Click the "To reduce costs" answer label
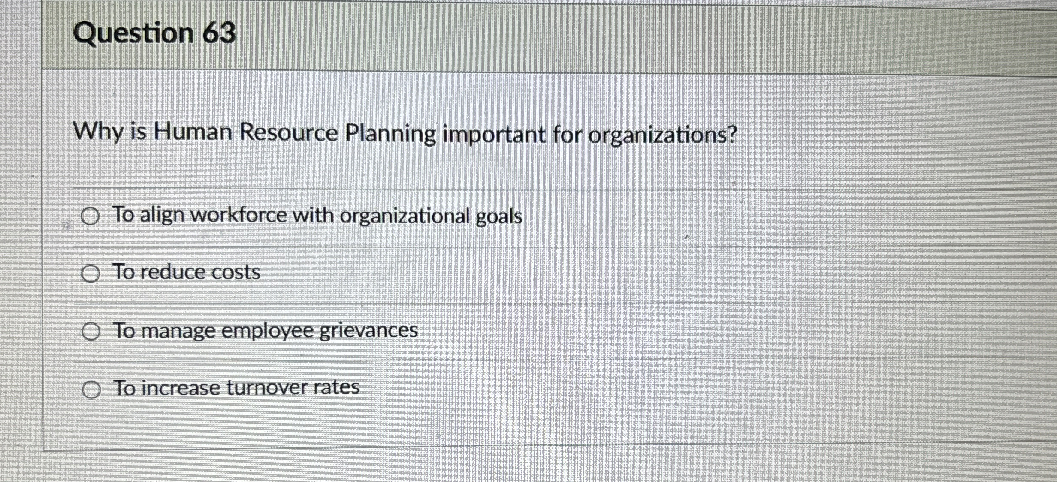The image size is (1057, 482). click(x=187, y=272)
